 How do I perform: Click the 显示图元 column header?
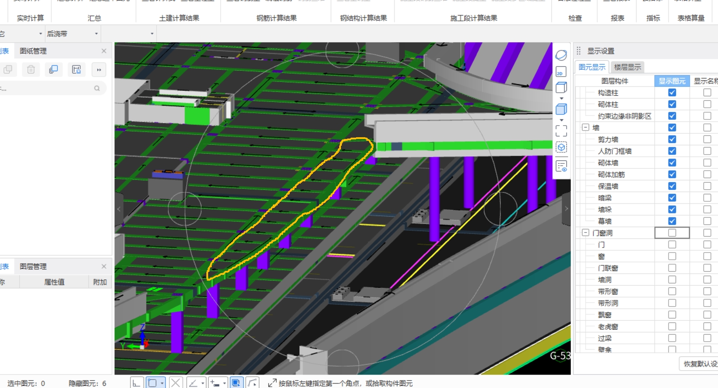pos(672,81)
